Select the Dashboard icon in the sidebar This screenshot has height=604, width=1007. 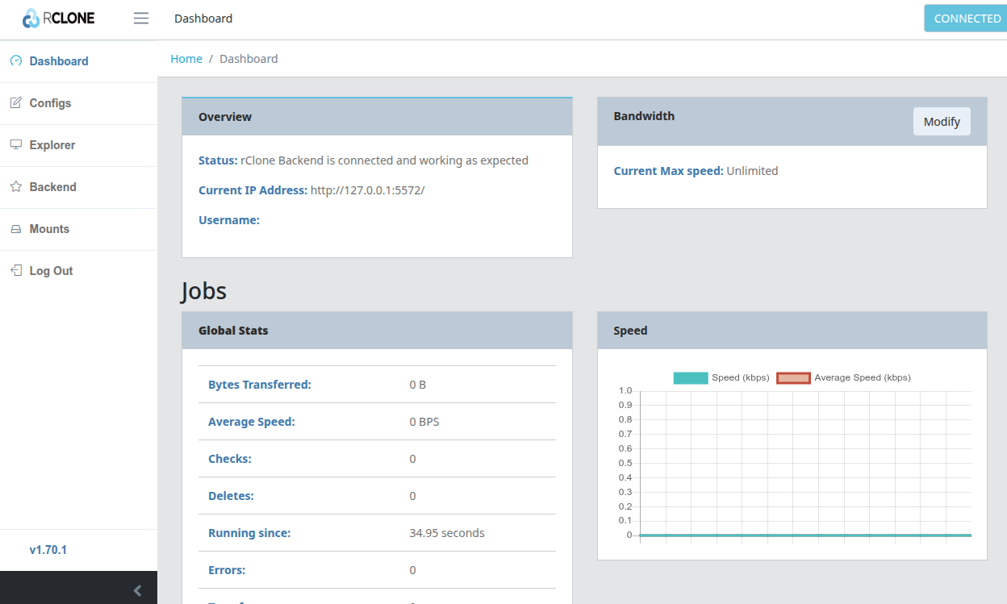[x=15, y=60]
